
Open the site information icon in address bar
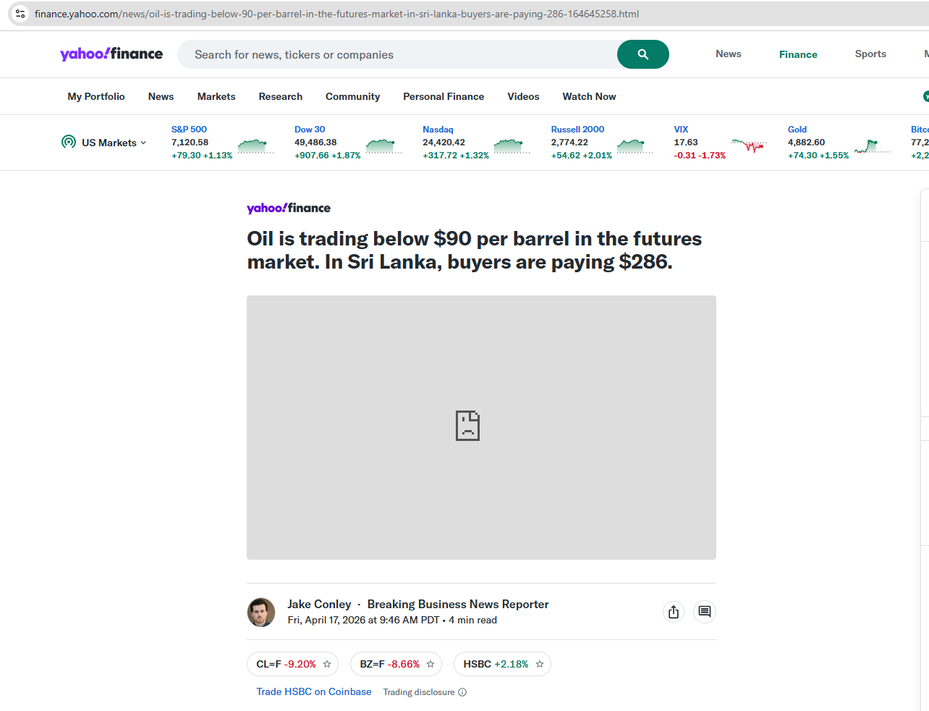point(20,14)
